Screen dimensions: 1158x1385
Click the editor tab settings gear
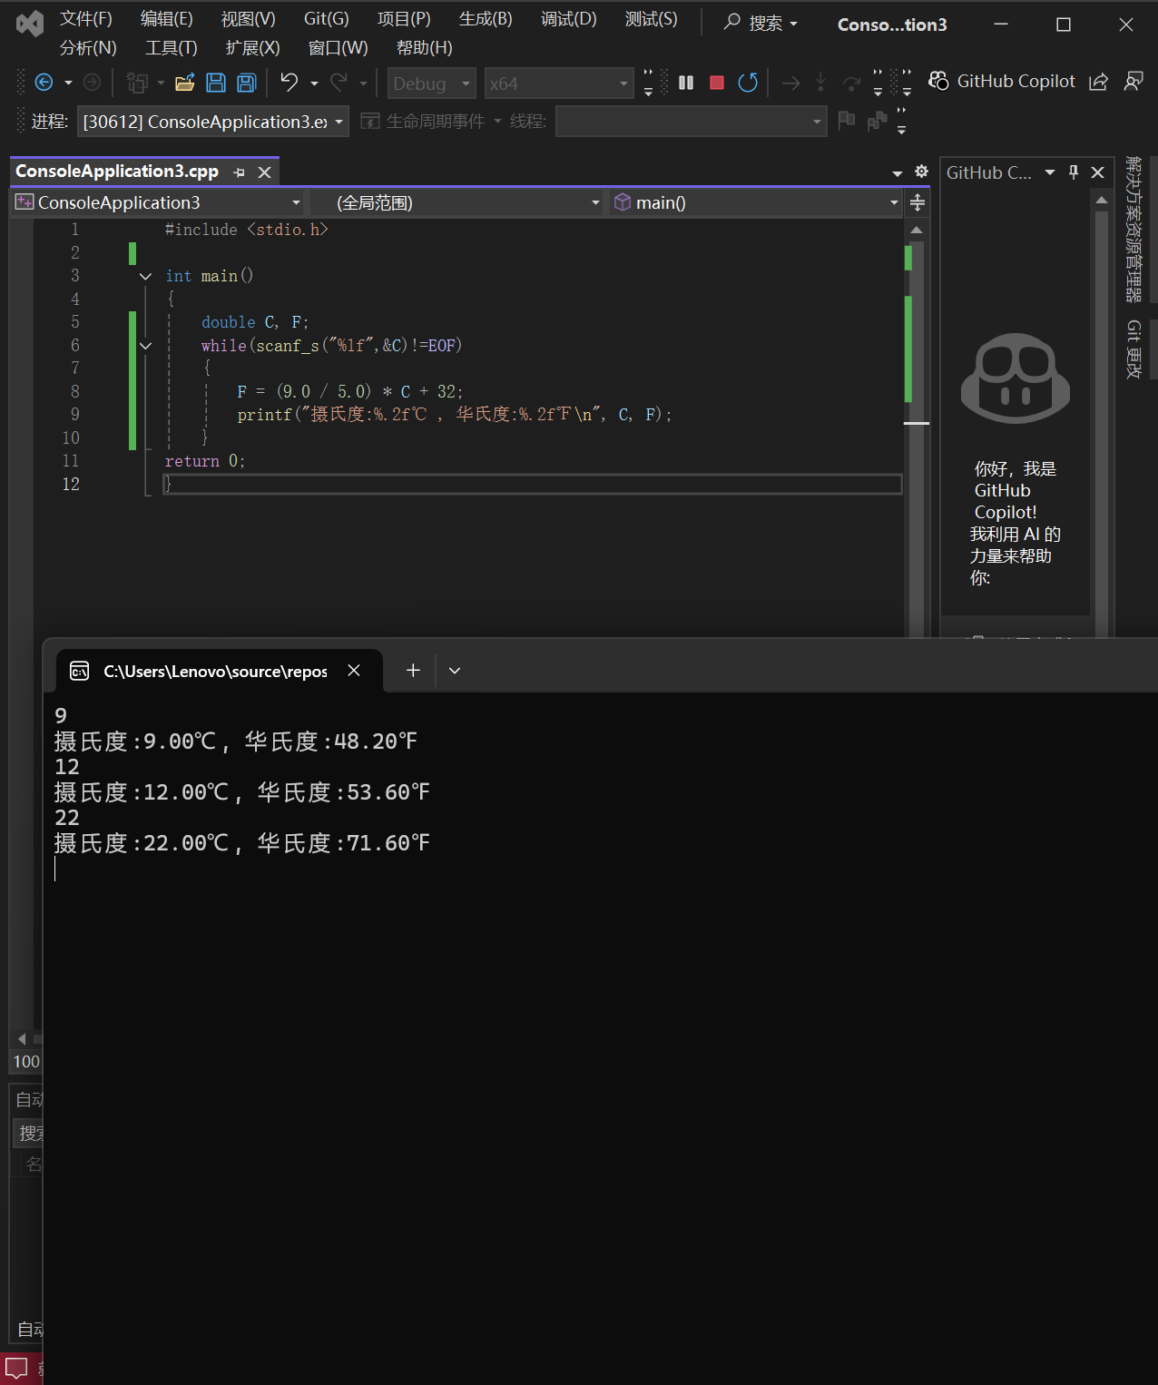pos(921,172)
